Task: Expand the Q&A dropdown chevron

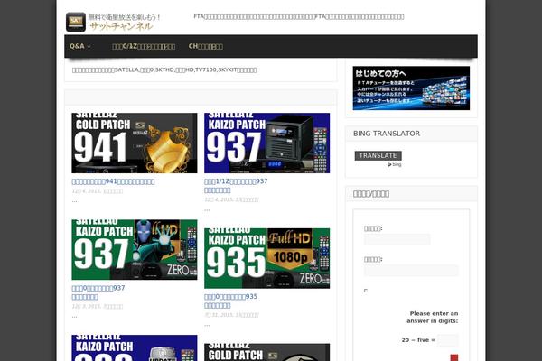Action: click(89, 46)
